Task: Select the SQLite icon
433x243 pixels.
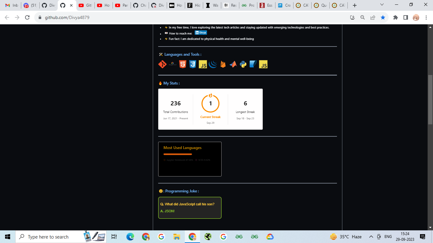Action: [253, 64]
